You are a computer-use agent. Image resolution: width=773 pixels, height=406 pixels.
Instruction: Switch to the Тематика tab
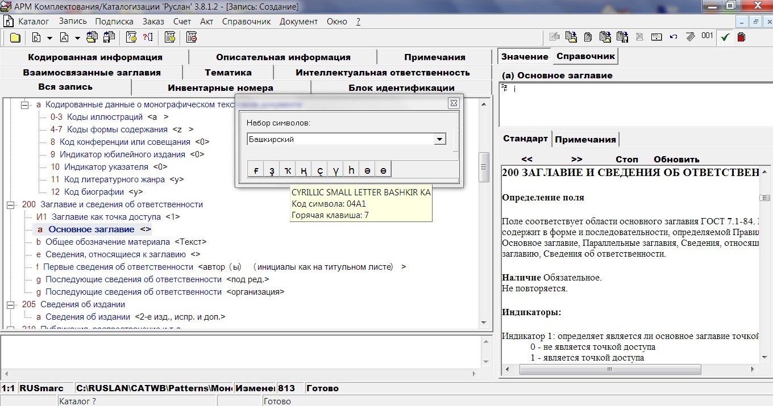(x=228, y=73)
